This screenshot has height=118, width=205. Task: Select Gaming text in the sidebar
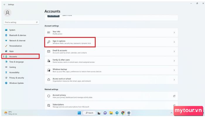tap(13, 67)
